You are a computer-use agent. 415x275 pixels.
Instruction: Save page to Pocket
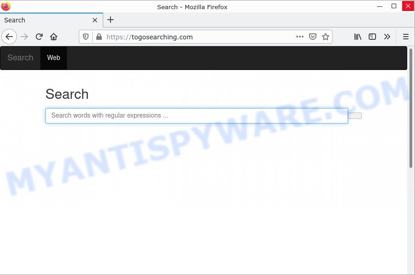pyautogui.click(x=313, y=37)
